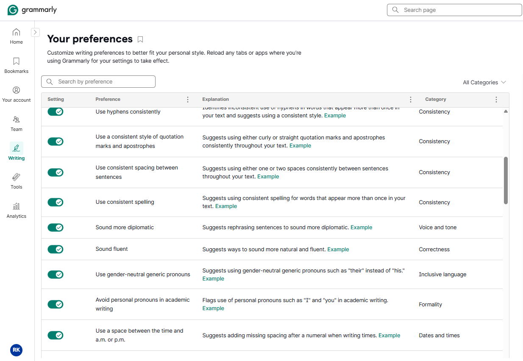Image resolution: width=523 pixels, height=361 pixels.
Task: Click Example link for consistent spelling
Action: (226, 206)
